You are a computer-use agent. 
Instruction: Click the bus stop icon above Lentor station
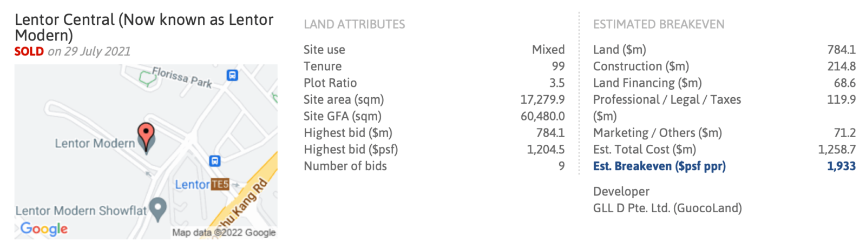point(215,161)
